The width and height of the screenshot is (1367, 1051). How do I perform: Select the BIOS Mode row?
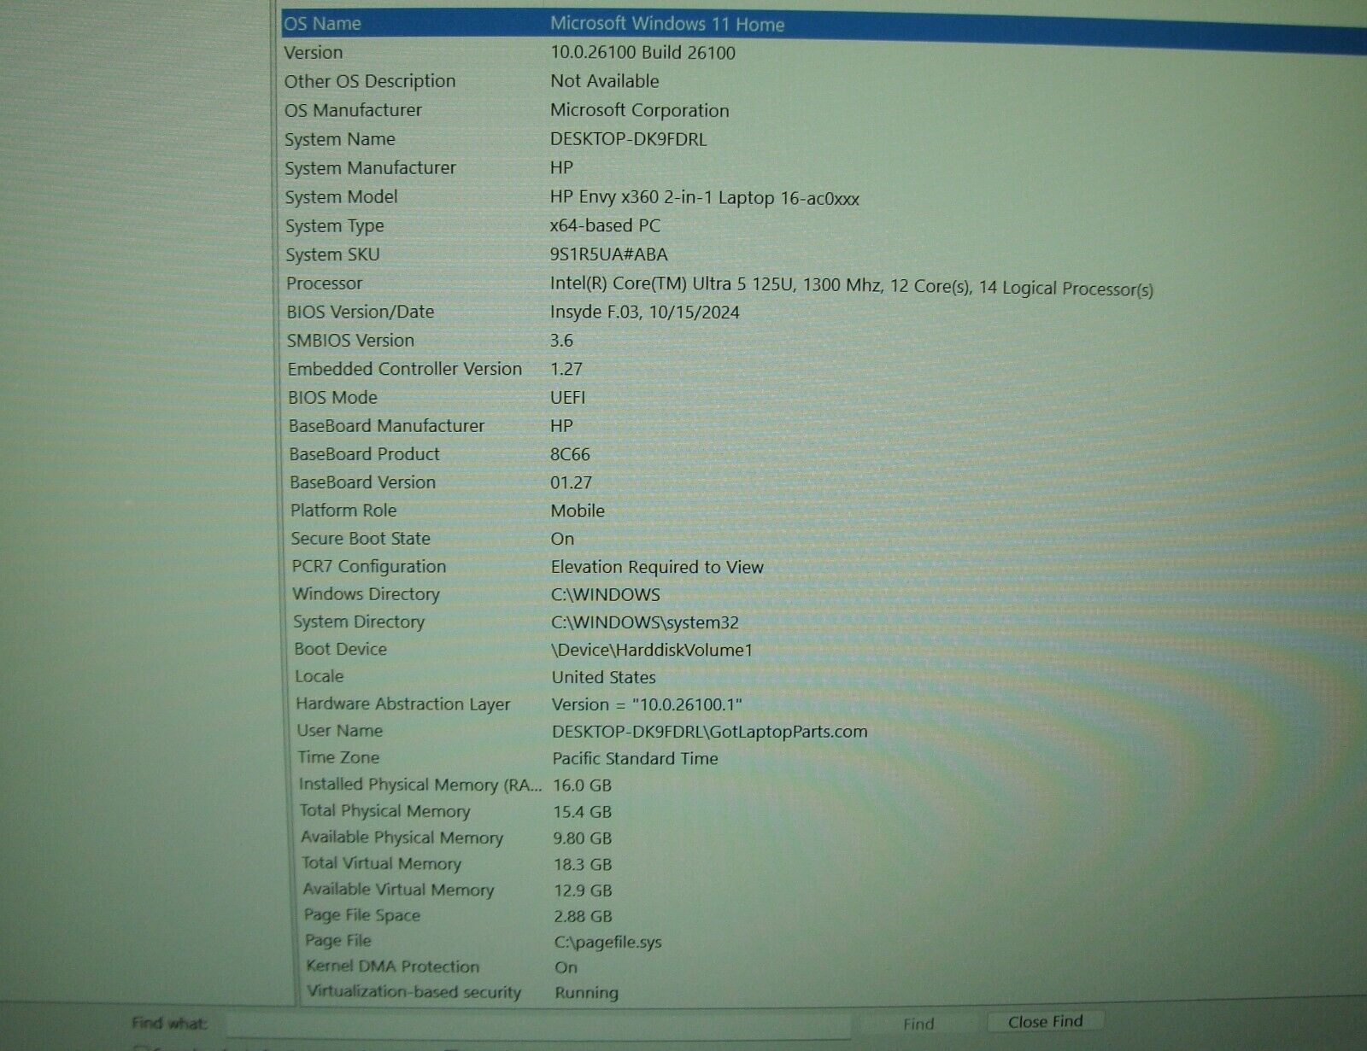click(333, 398)
